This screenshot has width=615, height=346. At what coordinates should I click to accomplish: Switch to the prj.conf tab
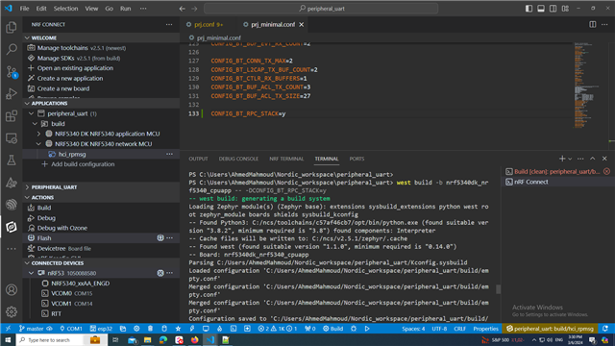[x=209, y=24]
